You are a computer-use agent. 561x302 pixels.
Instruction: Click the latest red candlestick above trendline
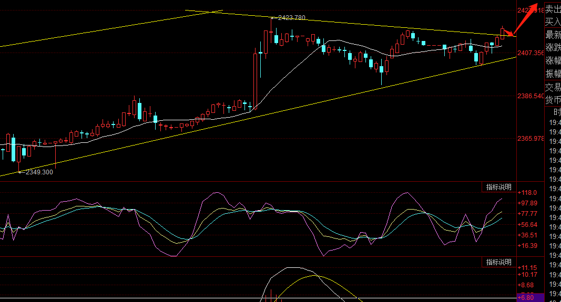pyautogui.click(x=503, y=33)
